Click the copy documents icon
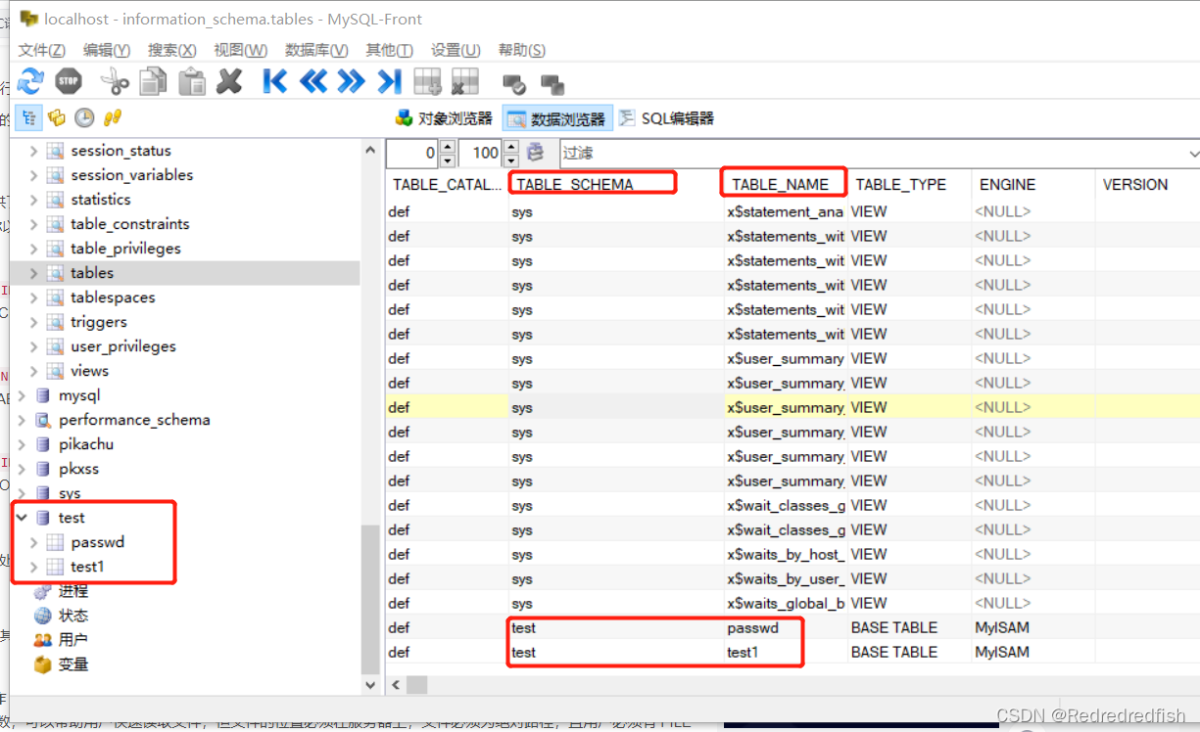The height and width of the screenshot is (732, 1200). pos(153,81)
